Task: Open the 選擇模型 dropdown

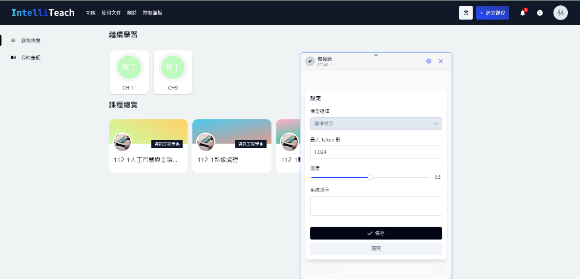Action: point(376,124)
